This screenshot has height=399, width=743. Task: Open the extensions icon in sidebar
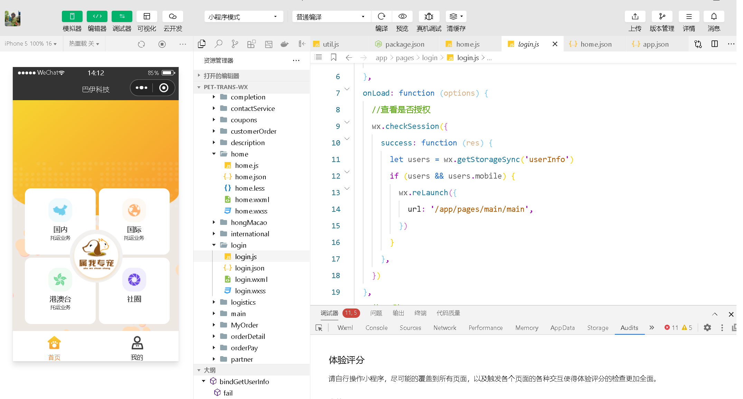(252, 44)
